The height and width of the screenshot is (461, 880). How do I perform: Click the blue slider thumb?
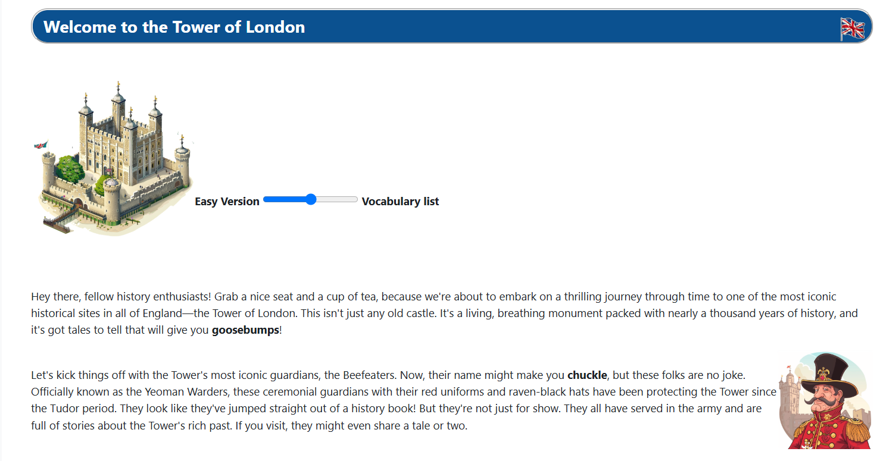point(310,199)
